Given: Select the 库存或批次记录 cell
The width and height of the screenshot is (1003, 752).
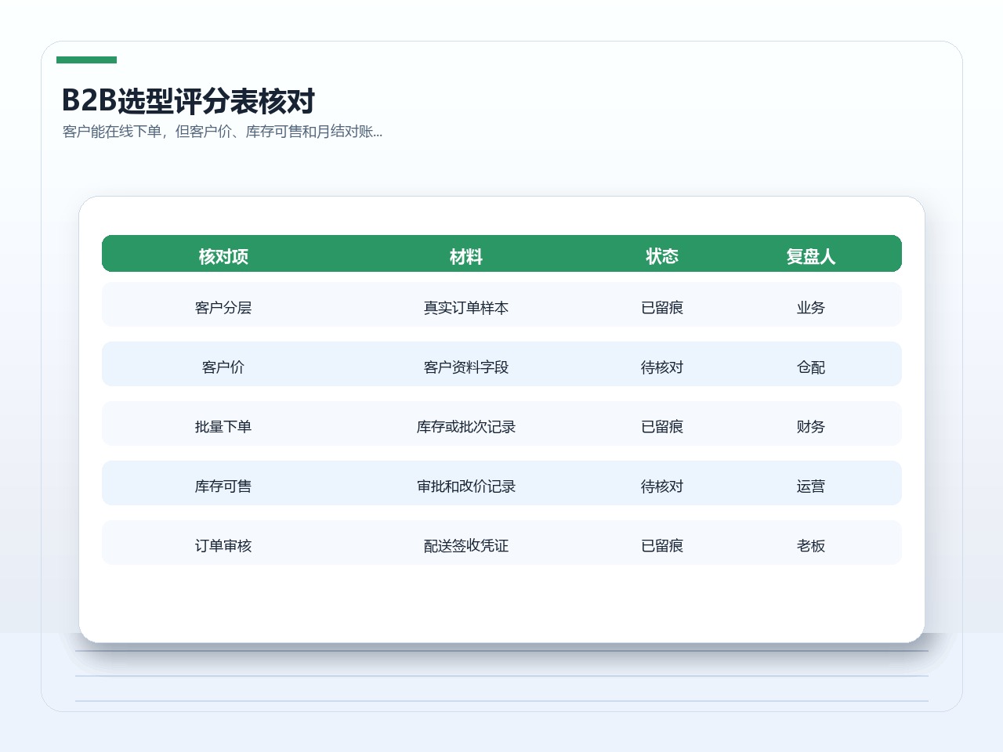Looking at the screenshot, I should (466, 427).
